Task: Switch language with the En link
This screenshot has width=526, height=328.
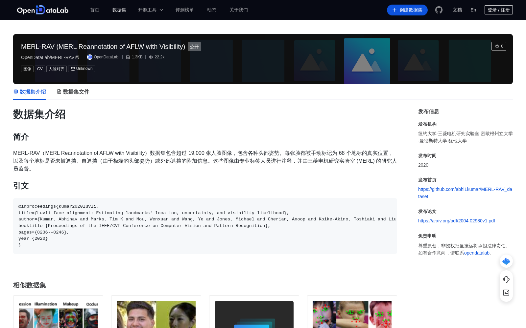Action: [473, 10]
